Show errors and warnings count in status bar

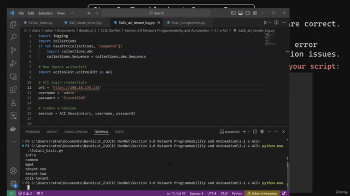(25, 193)
